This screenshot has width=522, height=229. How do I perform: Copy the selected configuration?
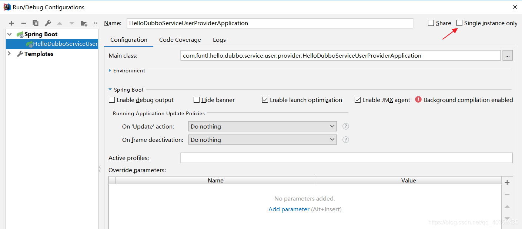point(36,23)
